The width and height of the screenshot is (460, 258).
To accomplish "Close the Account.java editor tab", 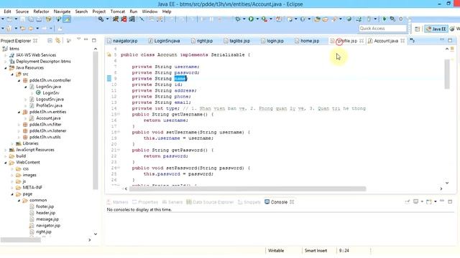I will 402,41.
